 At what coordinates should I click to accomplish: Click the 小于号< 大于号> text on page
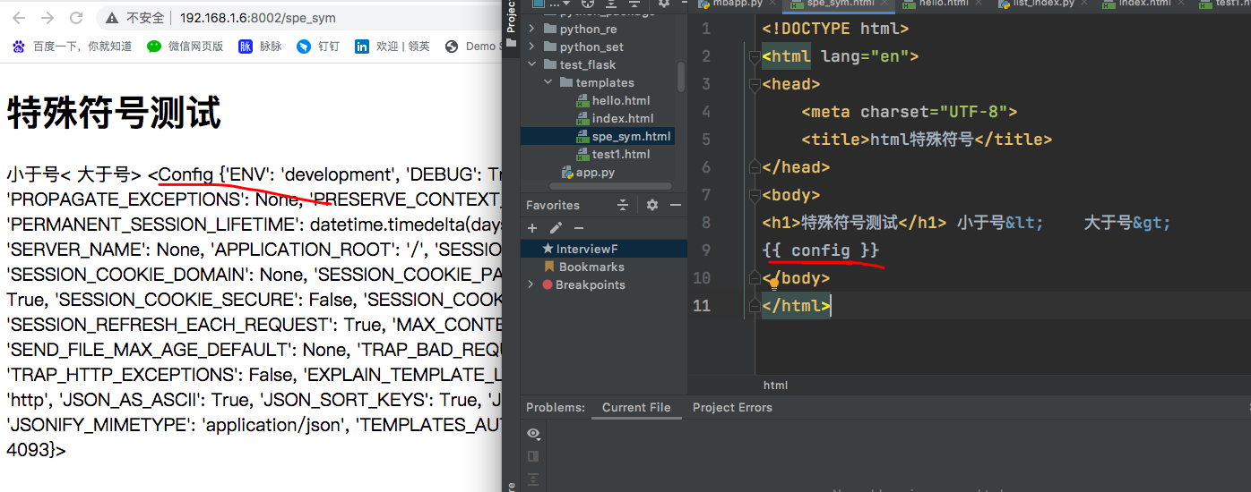[x=73, y=174]
